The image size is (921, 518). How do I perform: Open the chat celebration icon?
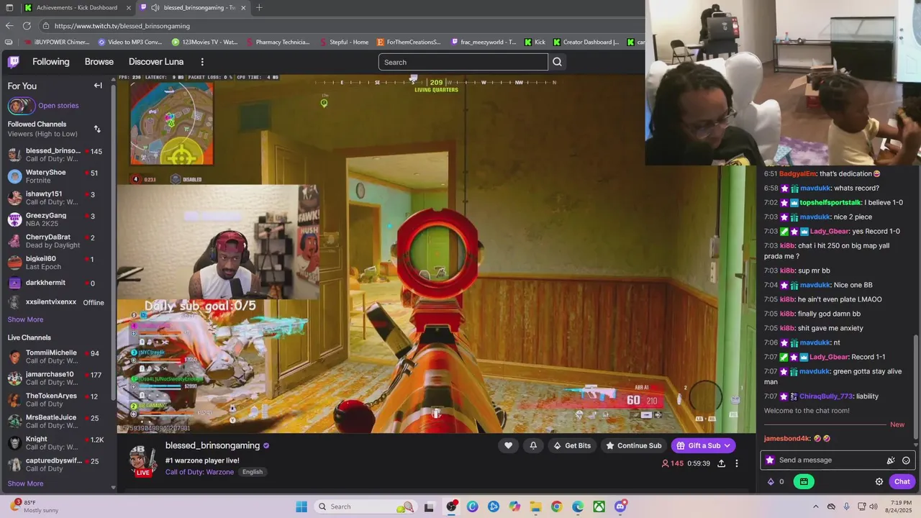coord(891,460)
